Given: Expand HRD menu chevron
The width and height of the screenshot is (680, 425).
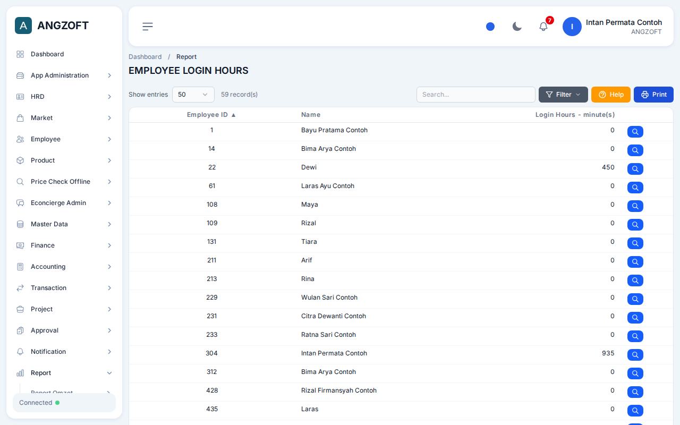Looking at the screenshot, I should pyautogui.click(x=109, y=97).
